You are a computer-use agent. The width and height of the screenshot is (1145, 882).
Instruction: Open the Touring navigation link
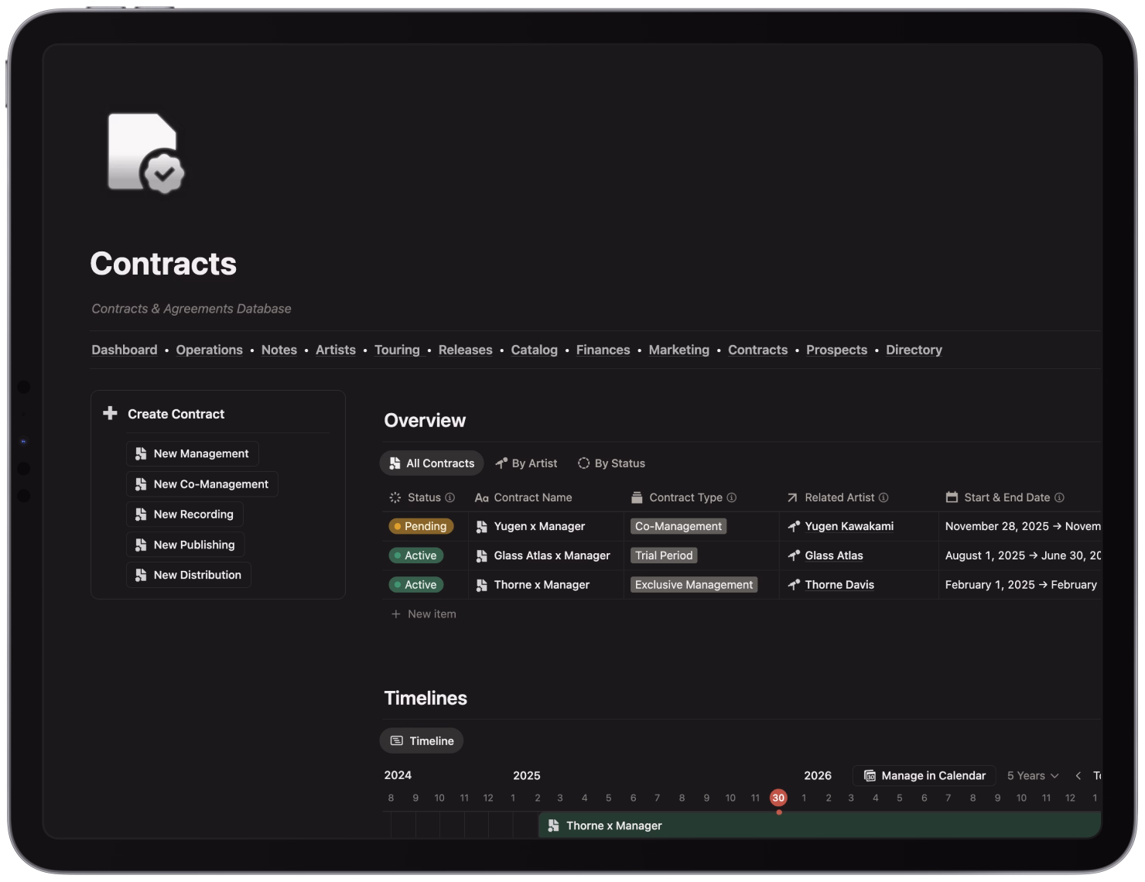pos(397,350)
